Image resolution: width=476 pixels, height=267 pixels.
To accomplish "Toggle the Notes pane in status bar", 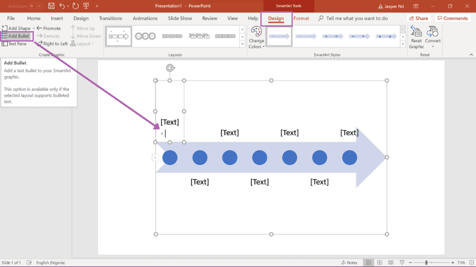I will [x=349, y=263].
